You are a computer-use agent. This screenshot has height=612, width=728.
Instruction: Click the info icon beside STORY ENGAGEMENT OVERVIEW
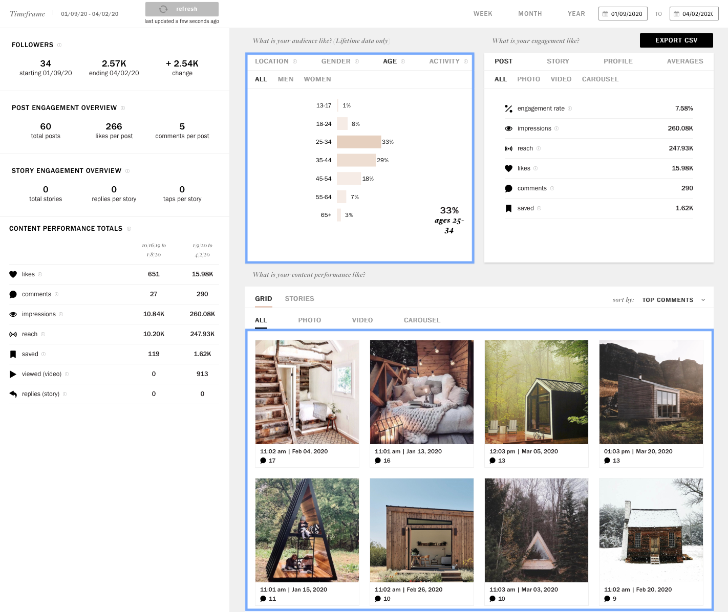(x=127, y=171)
